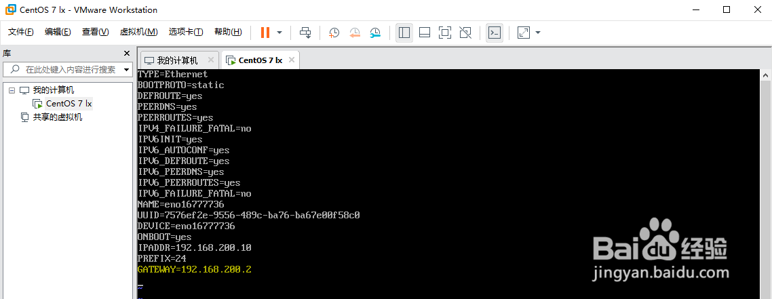Image resolution: width=772 pixels, height=299 pixels.
Task: Enter full screen mode
Action: [x=444, y=33]
